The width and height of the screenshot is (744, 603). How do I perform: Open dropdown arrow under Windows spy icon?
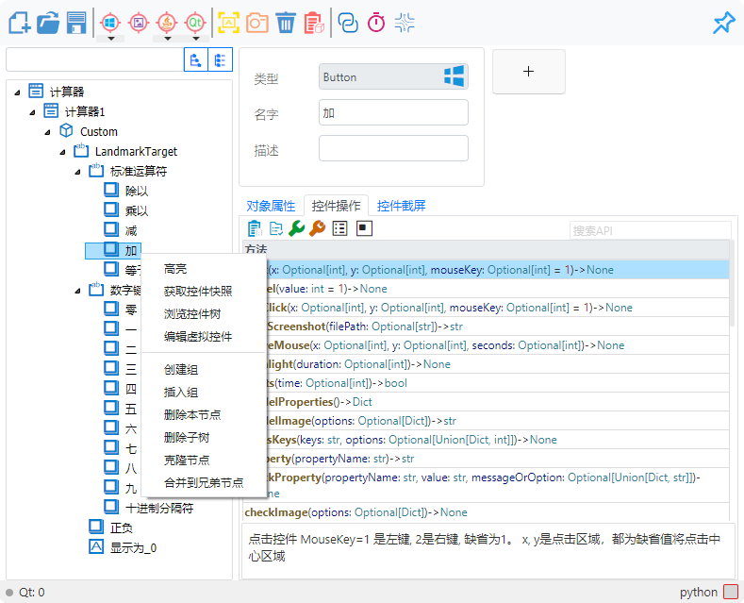click(110, 41)
